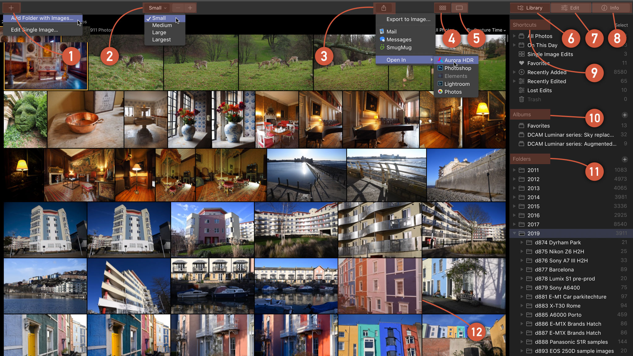This screenshot has height=356, width=633.
Task: Expand the 2015 folder
Action: pos(514,206)
